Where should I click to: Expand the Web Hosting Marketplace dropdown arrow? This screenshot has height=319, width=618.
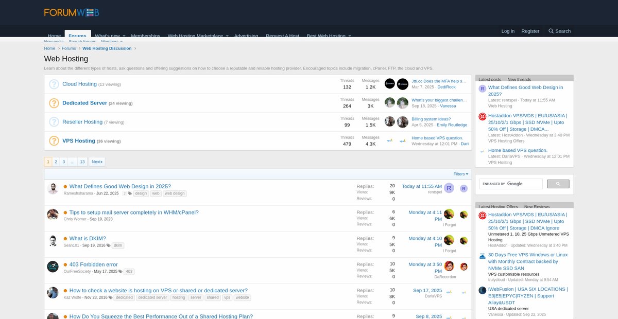tap(227, 36)
